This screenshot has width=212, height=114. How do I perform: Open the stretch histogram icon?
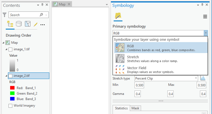coord(203,78)
